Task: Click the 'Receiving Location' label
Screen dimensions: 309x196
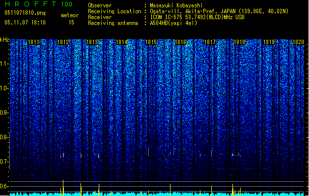Action: (x=114, y=11)
